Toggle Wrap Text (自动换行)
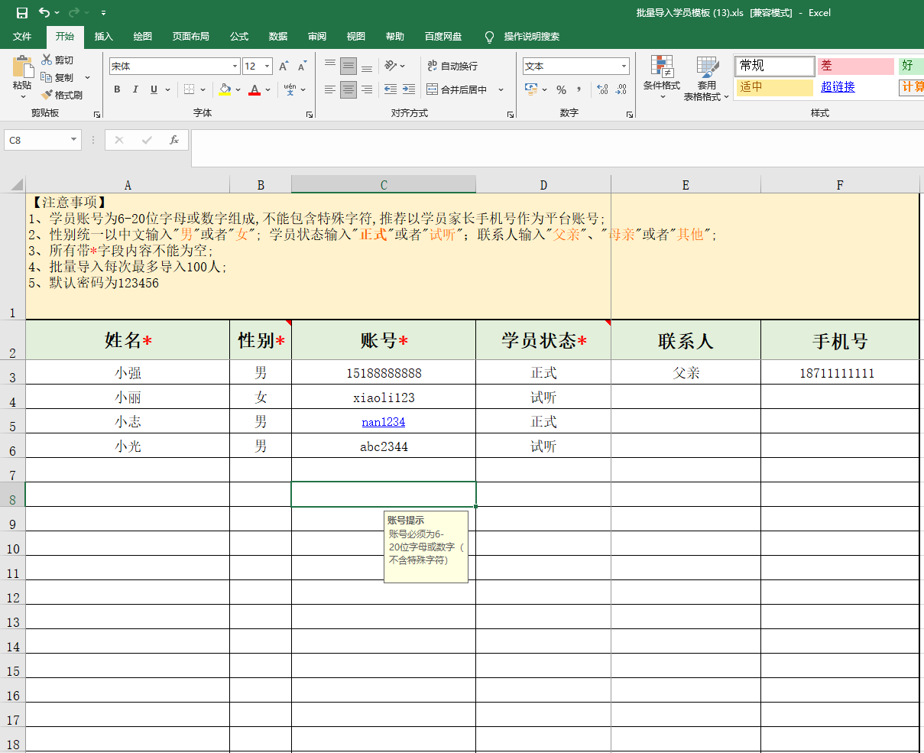The image size is (924, 753). 452,67
